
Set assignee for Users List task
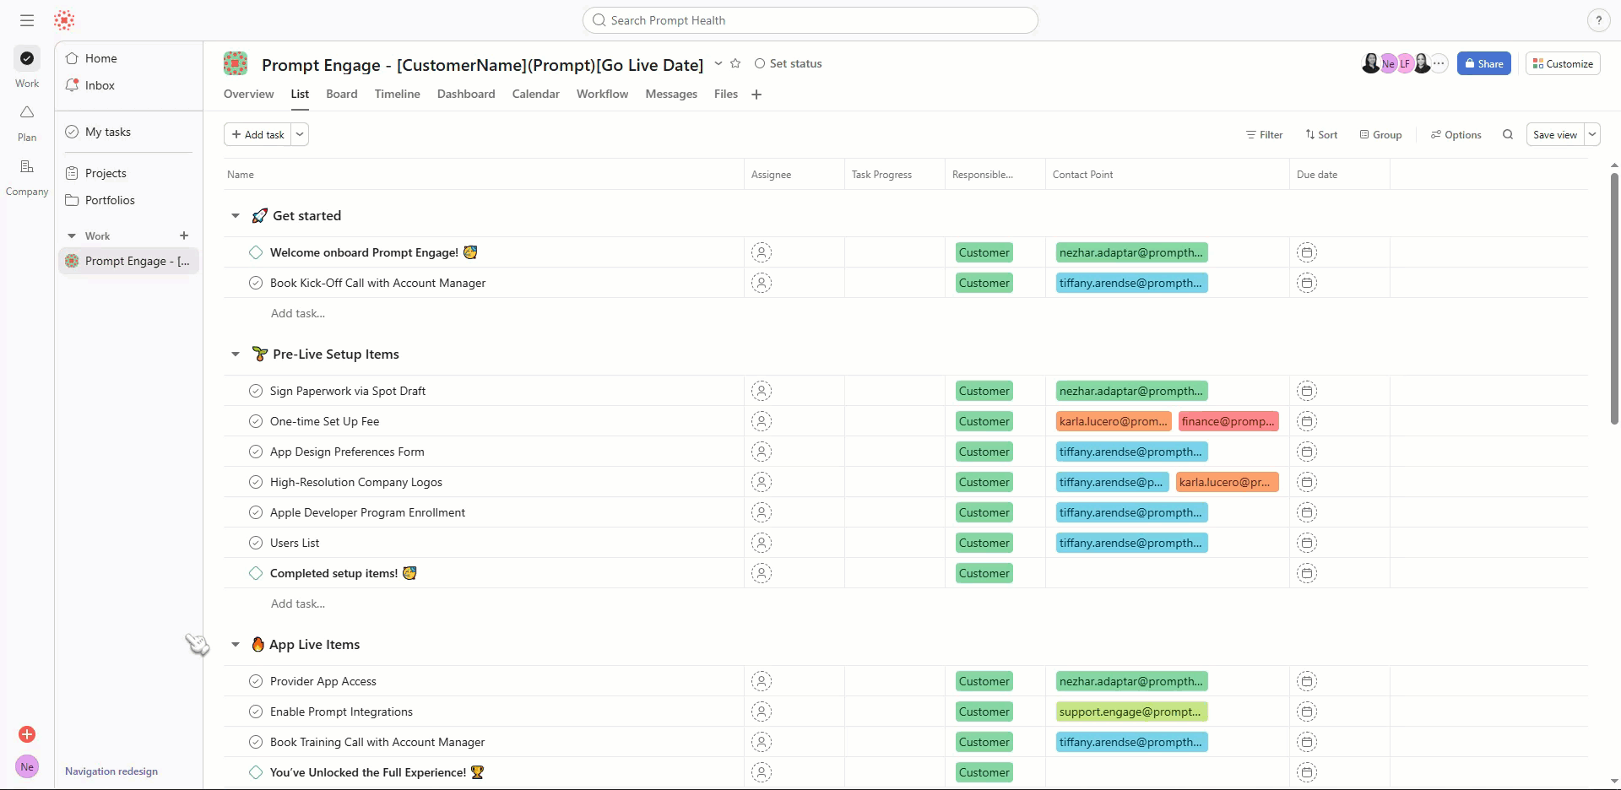point(762,543)
